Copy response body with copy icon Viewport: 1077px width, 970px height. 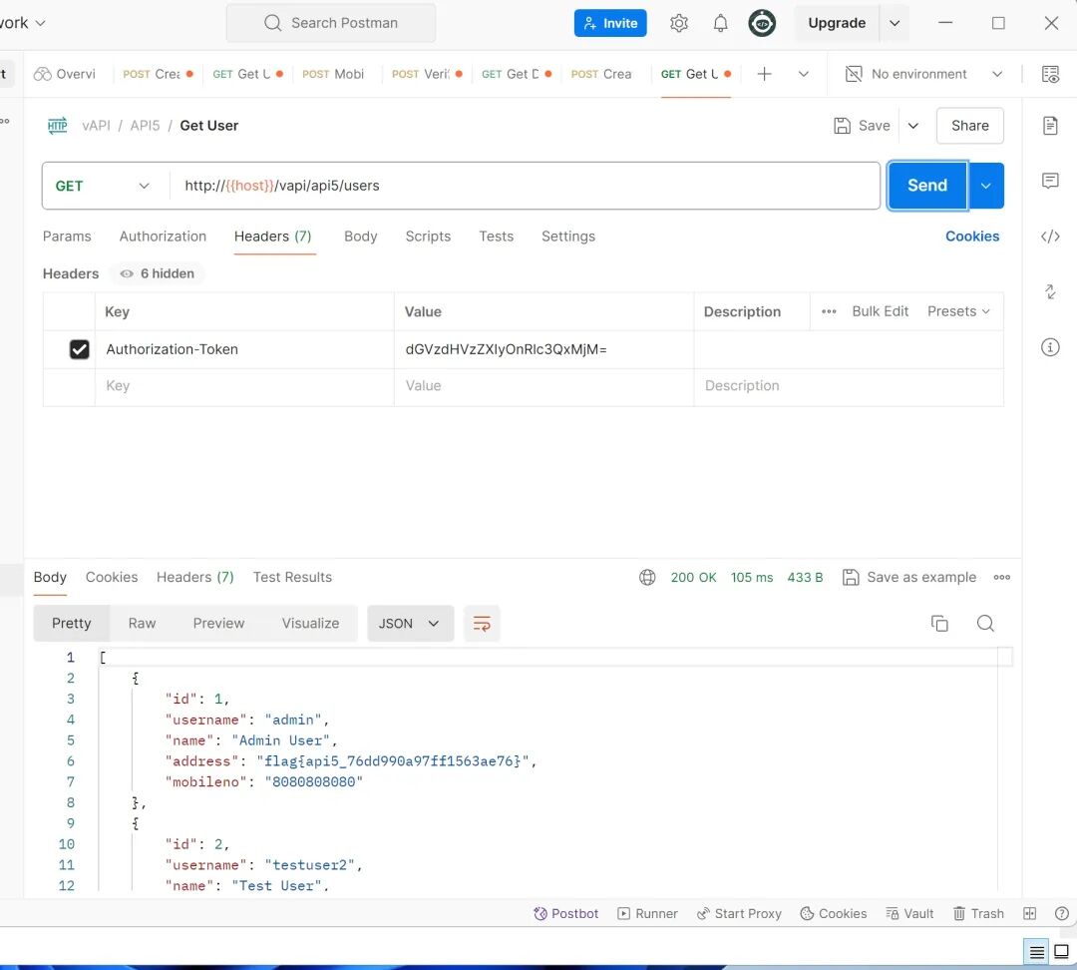click(938, 624)
